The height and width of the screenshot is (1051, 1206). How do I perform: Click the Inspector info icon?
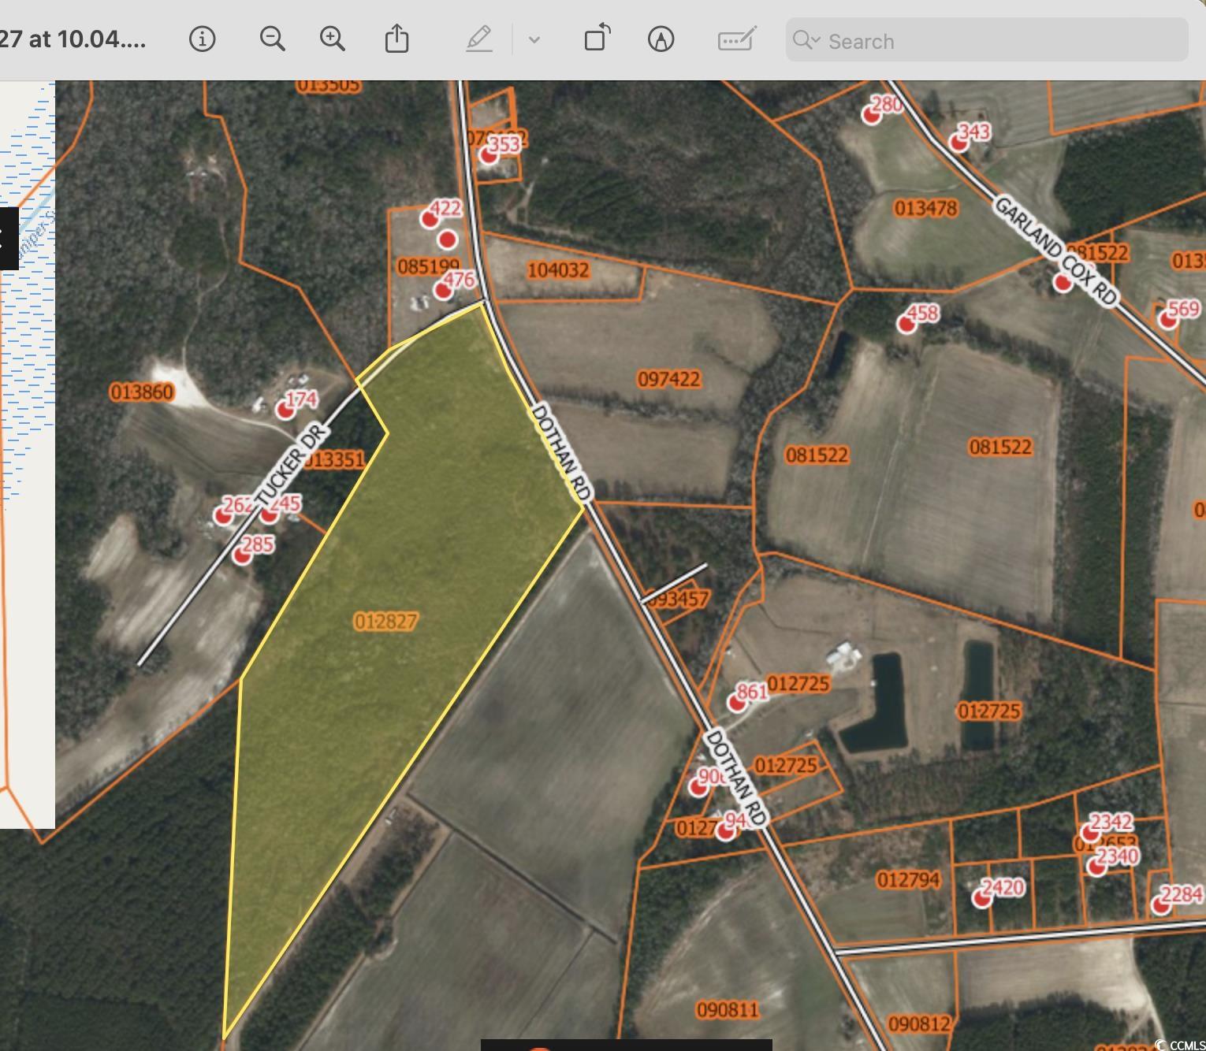pyautogui.click(x=202, y=39)
